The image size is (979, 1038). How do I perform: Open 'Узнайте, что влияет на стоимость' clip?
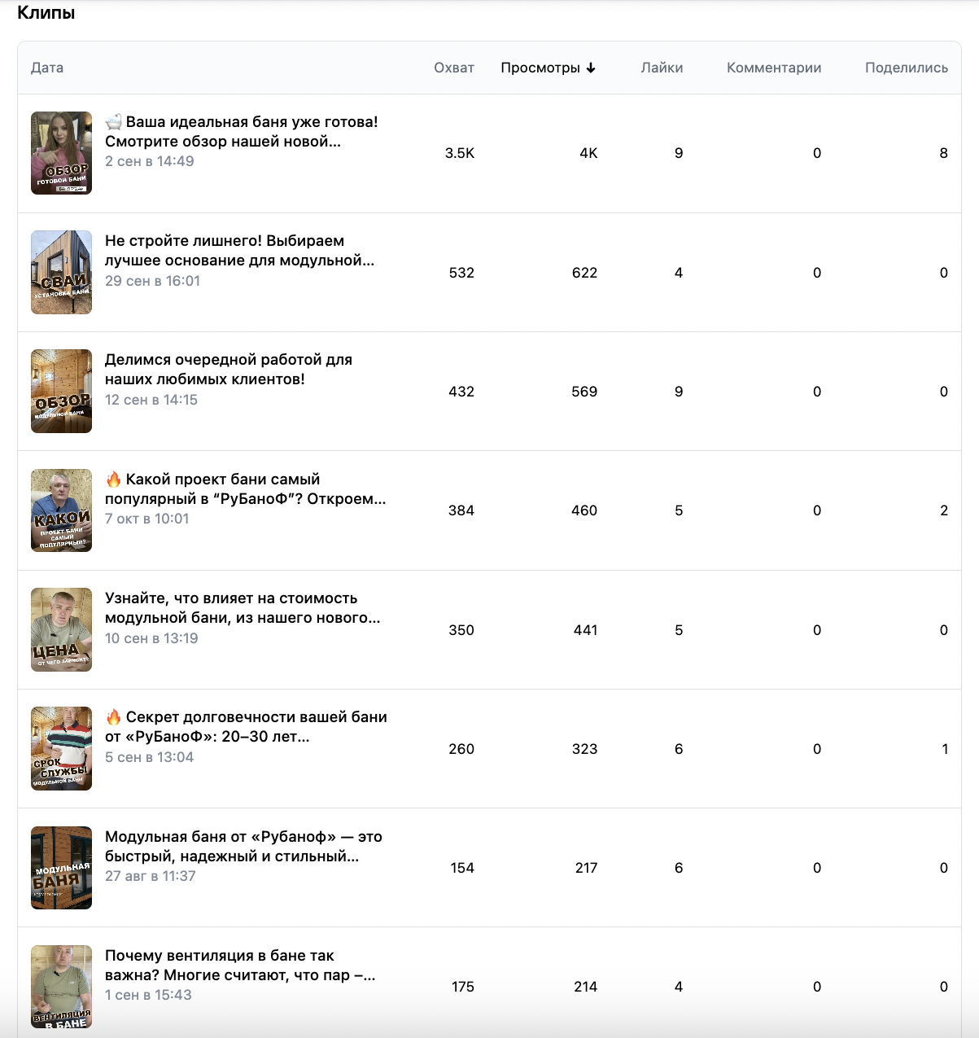coord(243,608)
